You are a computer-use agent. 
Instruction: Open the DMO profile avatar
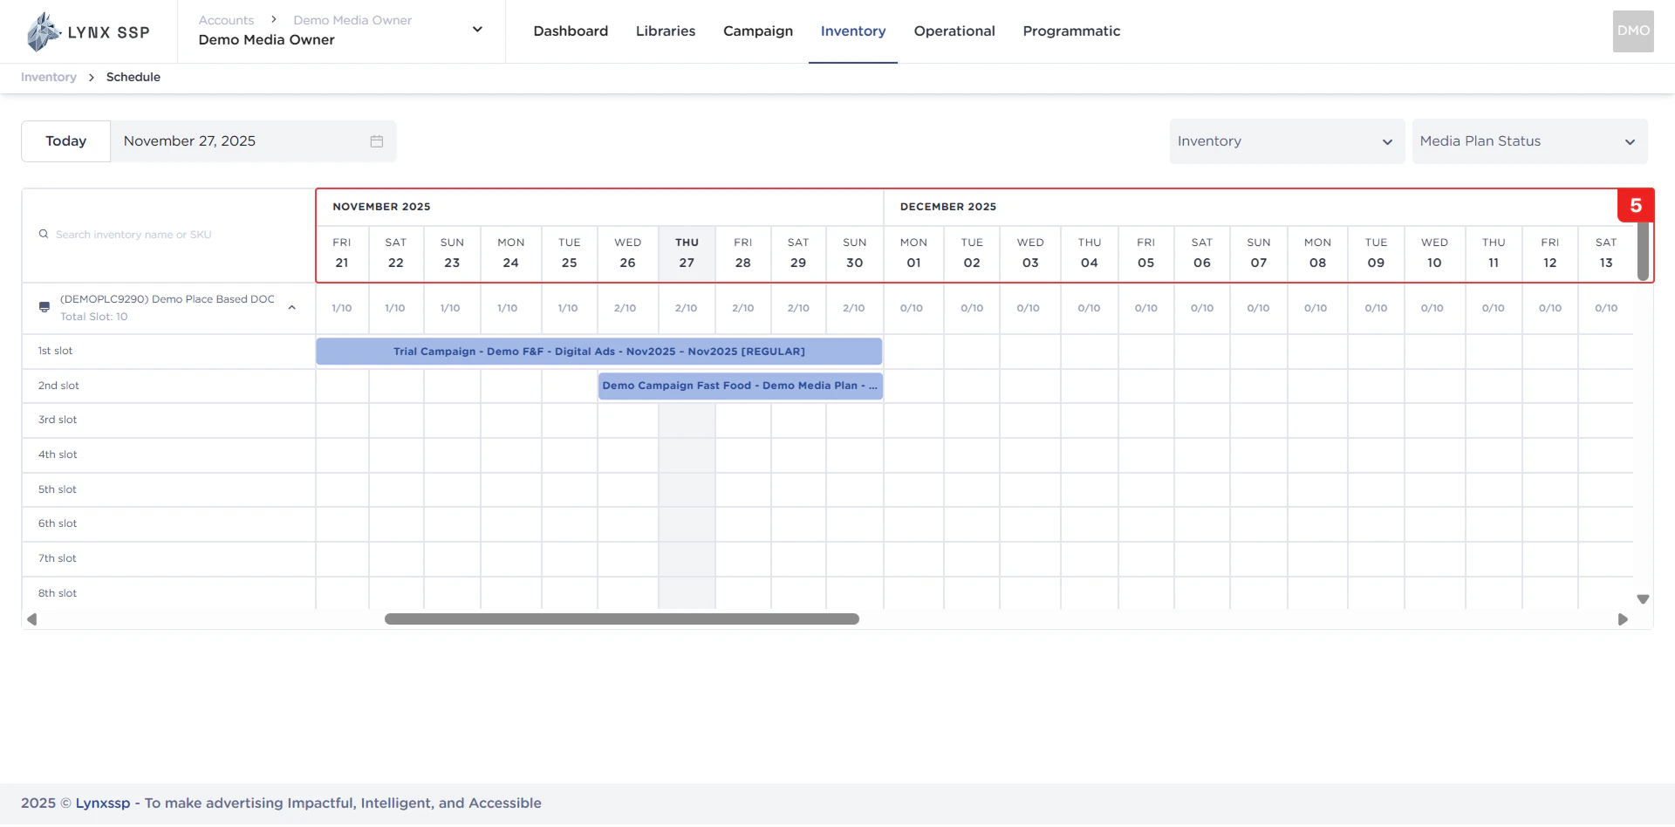click(1632, 31)
